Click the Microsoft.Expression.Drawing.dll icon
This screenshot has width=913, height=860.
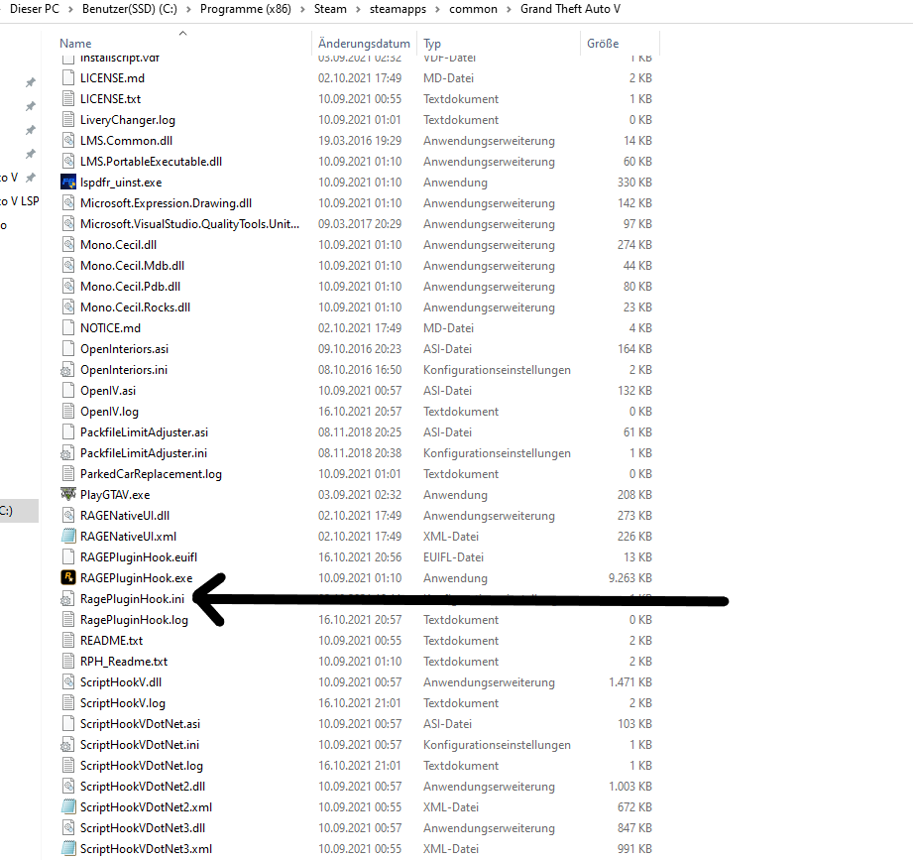click(x=68, y=203)
